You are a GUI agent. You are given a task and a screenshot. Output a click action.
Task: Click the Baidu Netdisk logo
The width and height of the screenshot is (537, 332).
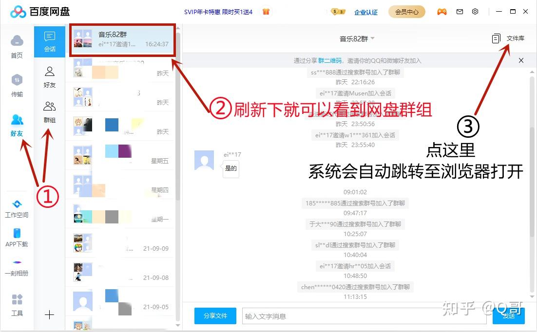tap(40, 12)
